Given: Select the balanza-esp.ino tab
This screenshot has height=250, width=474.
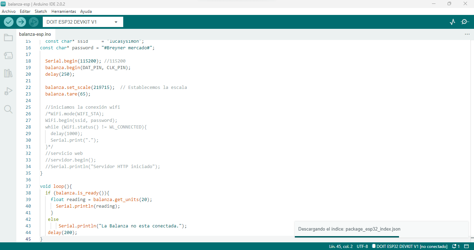Looking at the screenshot, I should tap(35, 34).
